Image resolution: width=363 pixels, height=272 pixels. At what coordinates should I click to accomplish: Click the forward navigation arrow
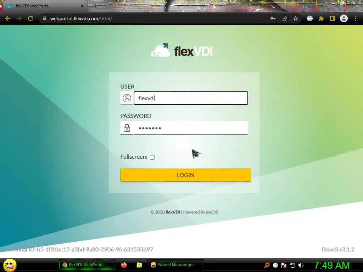click(x=19, y=18)
